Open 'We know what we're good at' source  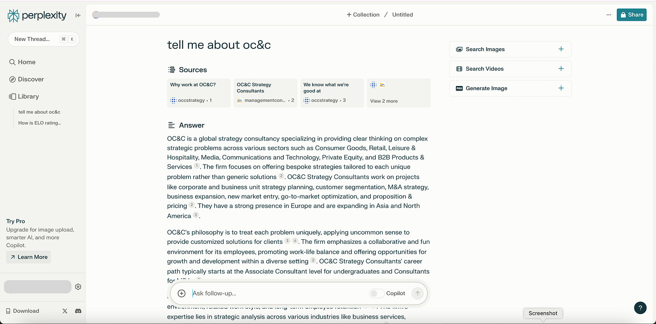(x=332, y=93)
